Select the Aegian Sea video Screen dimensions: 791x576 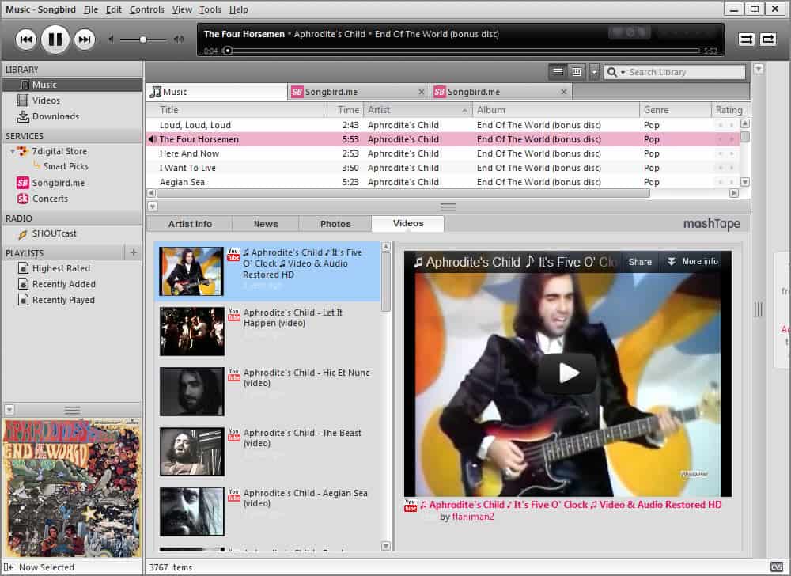(x=267, y=511)
